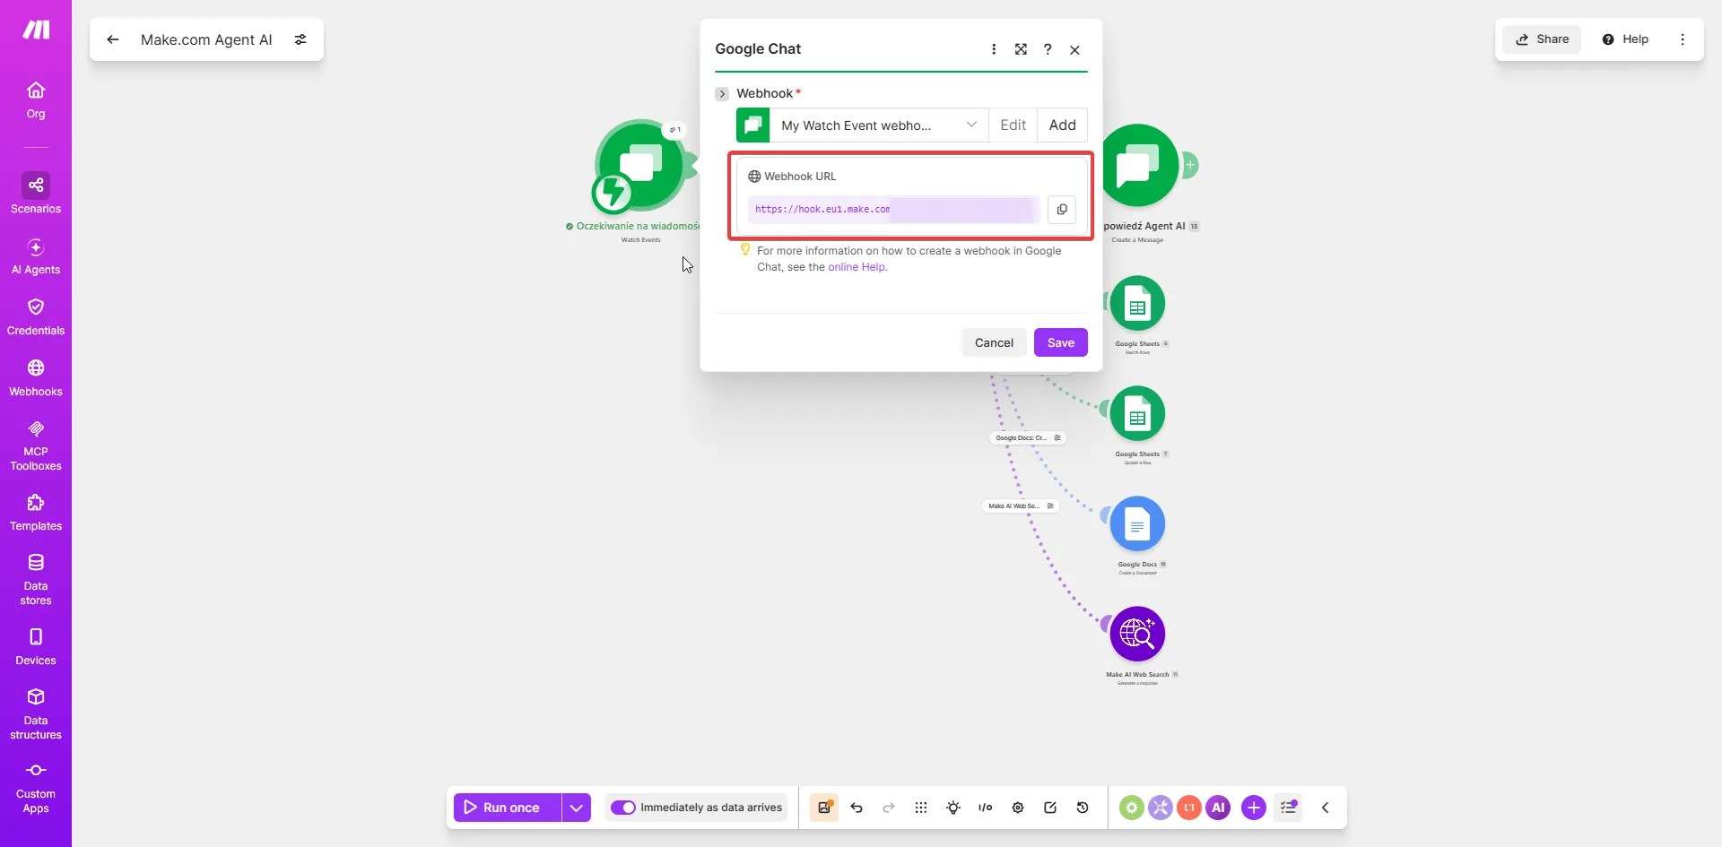The height and width of the screenshot is (847, 1722).
Task: Open the green Flow Control tools
Action: point(1132,808)
